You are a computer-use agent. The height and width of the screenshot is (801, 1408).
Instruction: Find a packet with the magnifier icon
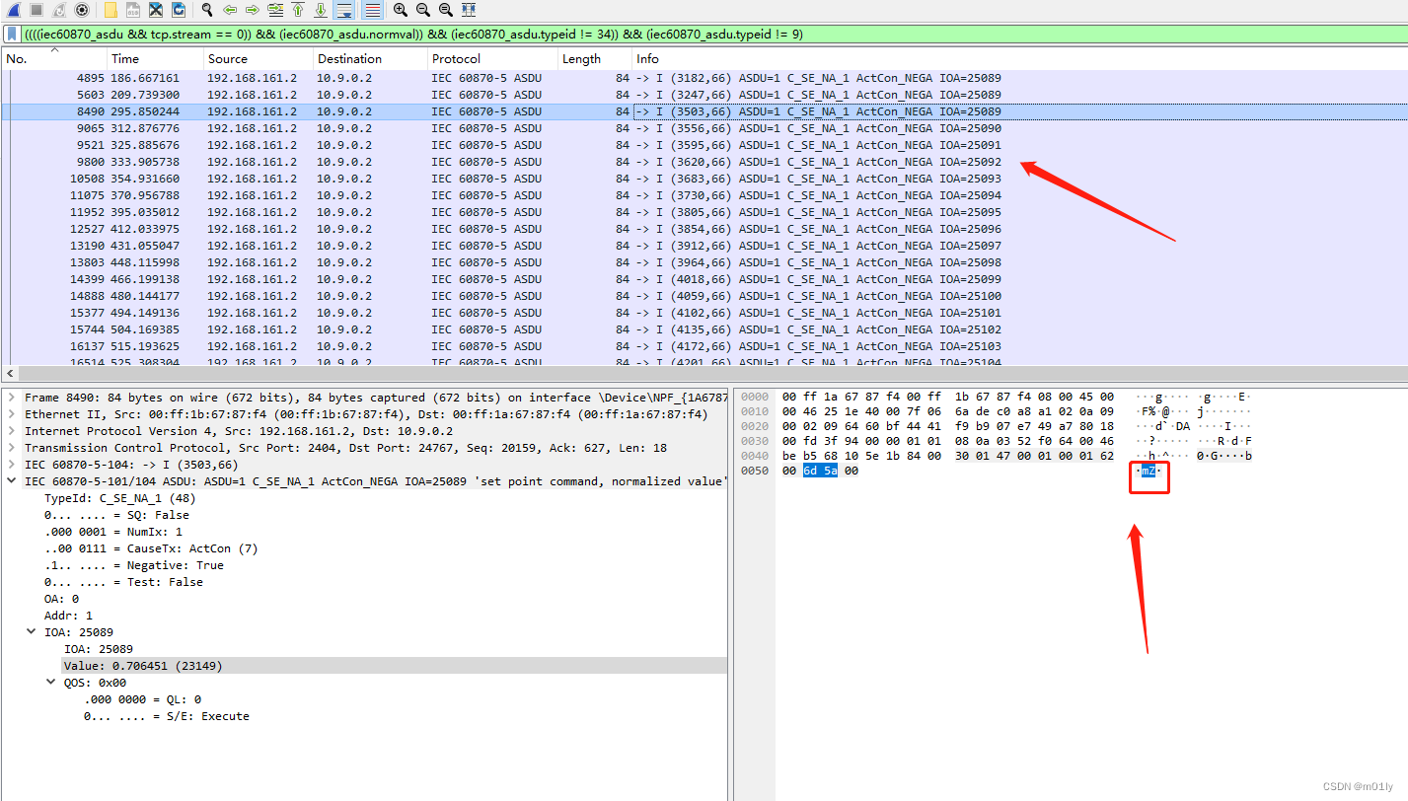(x=207, y=10)
